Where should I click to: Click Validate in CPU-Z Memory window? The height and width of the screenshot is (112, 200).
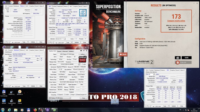(33, 42)
